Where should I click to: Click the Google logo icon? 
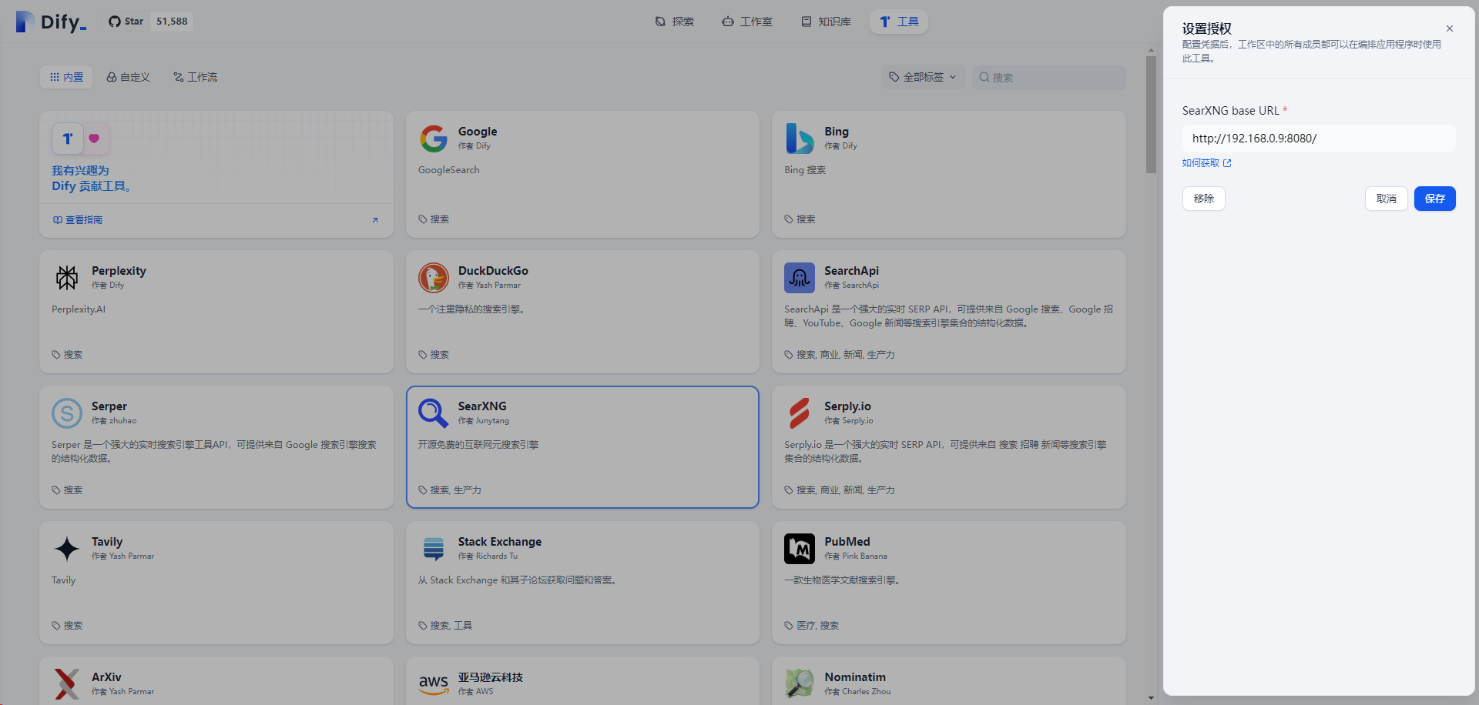pos(434,139)
